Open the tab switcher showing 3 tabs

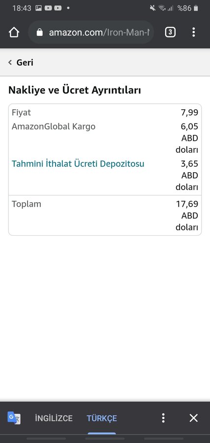click(170, 32)
